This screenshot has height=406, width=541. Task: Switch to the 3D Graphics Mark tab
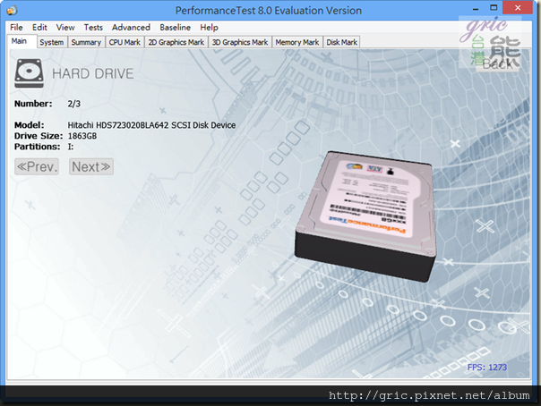(240, 42)
